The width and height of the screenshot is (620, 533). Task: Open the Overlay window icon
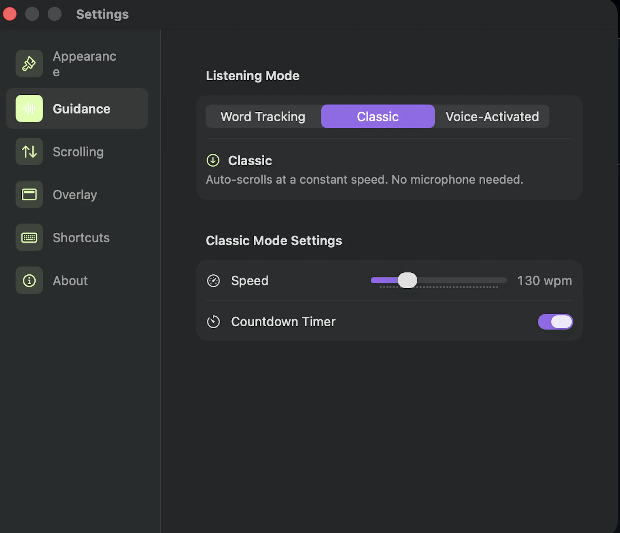click(29, 194)
